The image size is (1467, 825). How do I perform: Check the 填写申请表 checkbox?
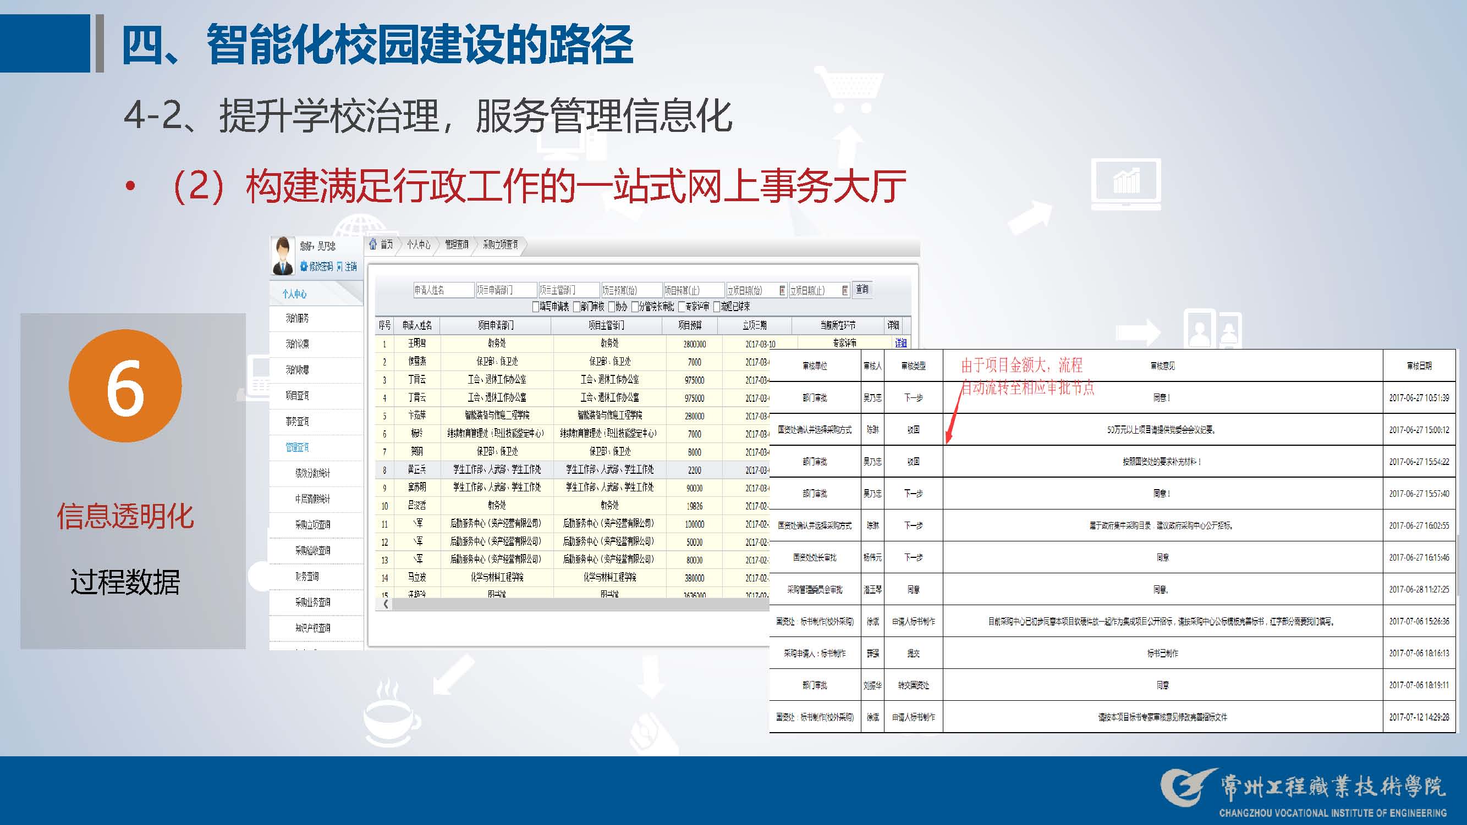click(x=536, y=307)
